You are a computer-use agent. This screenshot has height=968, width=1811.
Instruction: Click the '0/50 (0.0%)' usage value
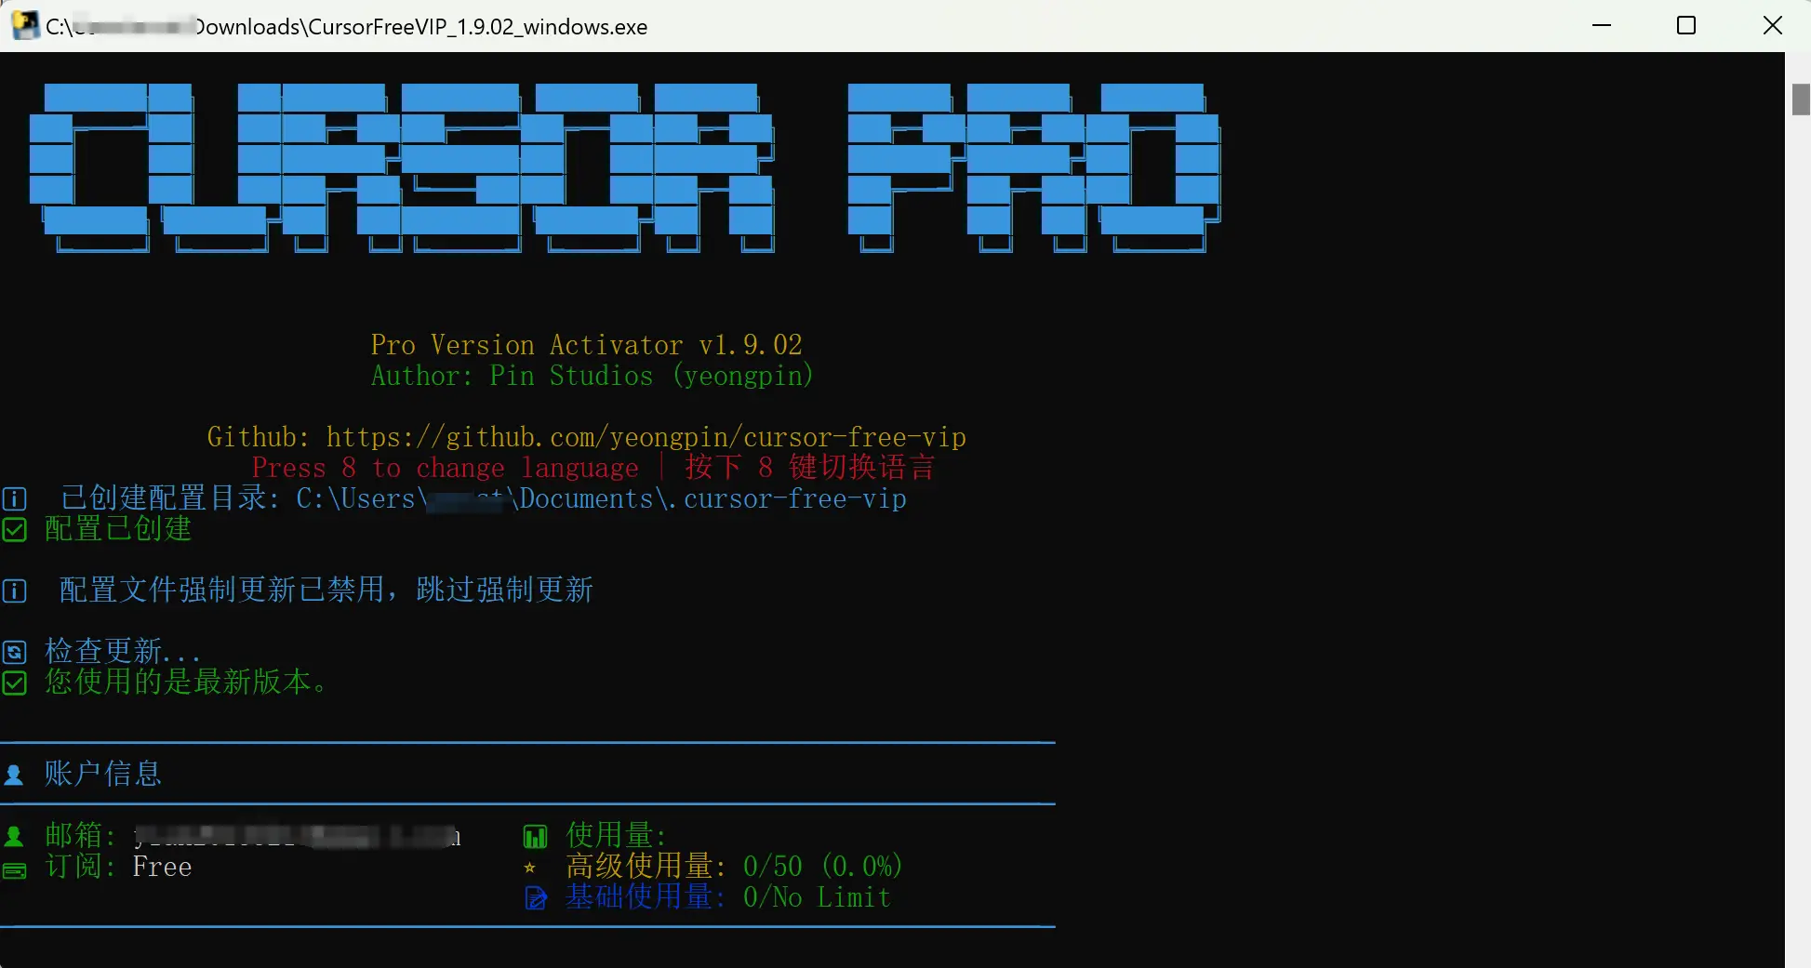[x=823, y=867]
